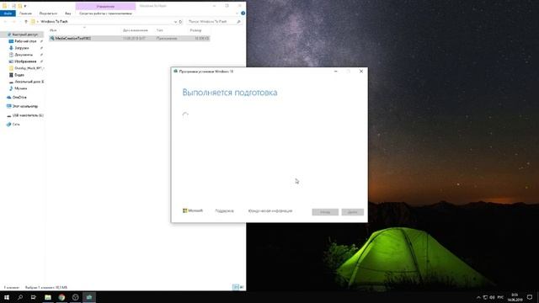Viewport: 539px width, 303px height.
Task: Select the MediaCreationTool1903 file
Action: point(129,39)
